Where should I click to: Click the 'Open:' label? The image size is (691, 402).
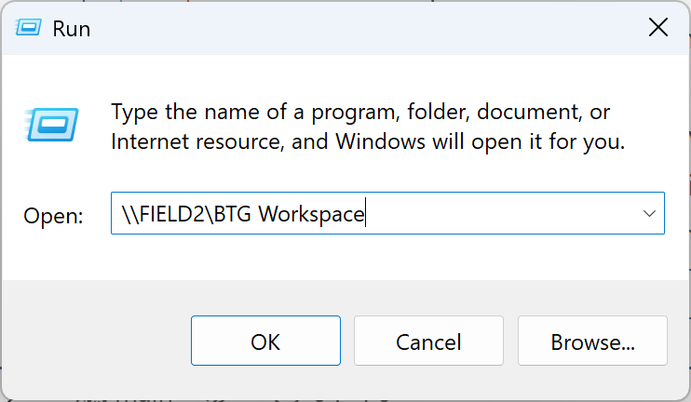tap(54, 216)
